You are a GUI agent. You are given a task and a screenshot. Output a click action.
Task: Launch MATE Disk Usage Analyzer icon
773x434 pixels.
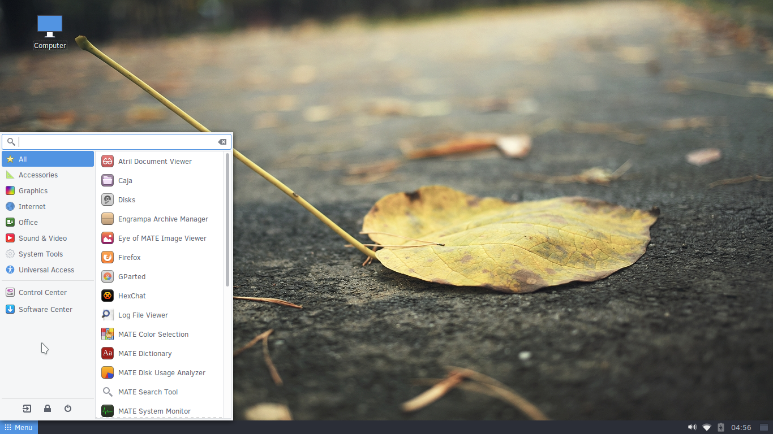click(x=108, y=372)
